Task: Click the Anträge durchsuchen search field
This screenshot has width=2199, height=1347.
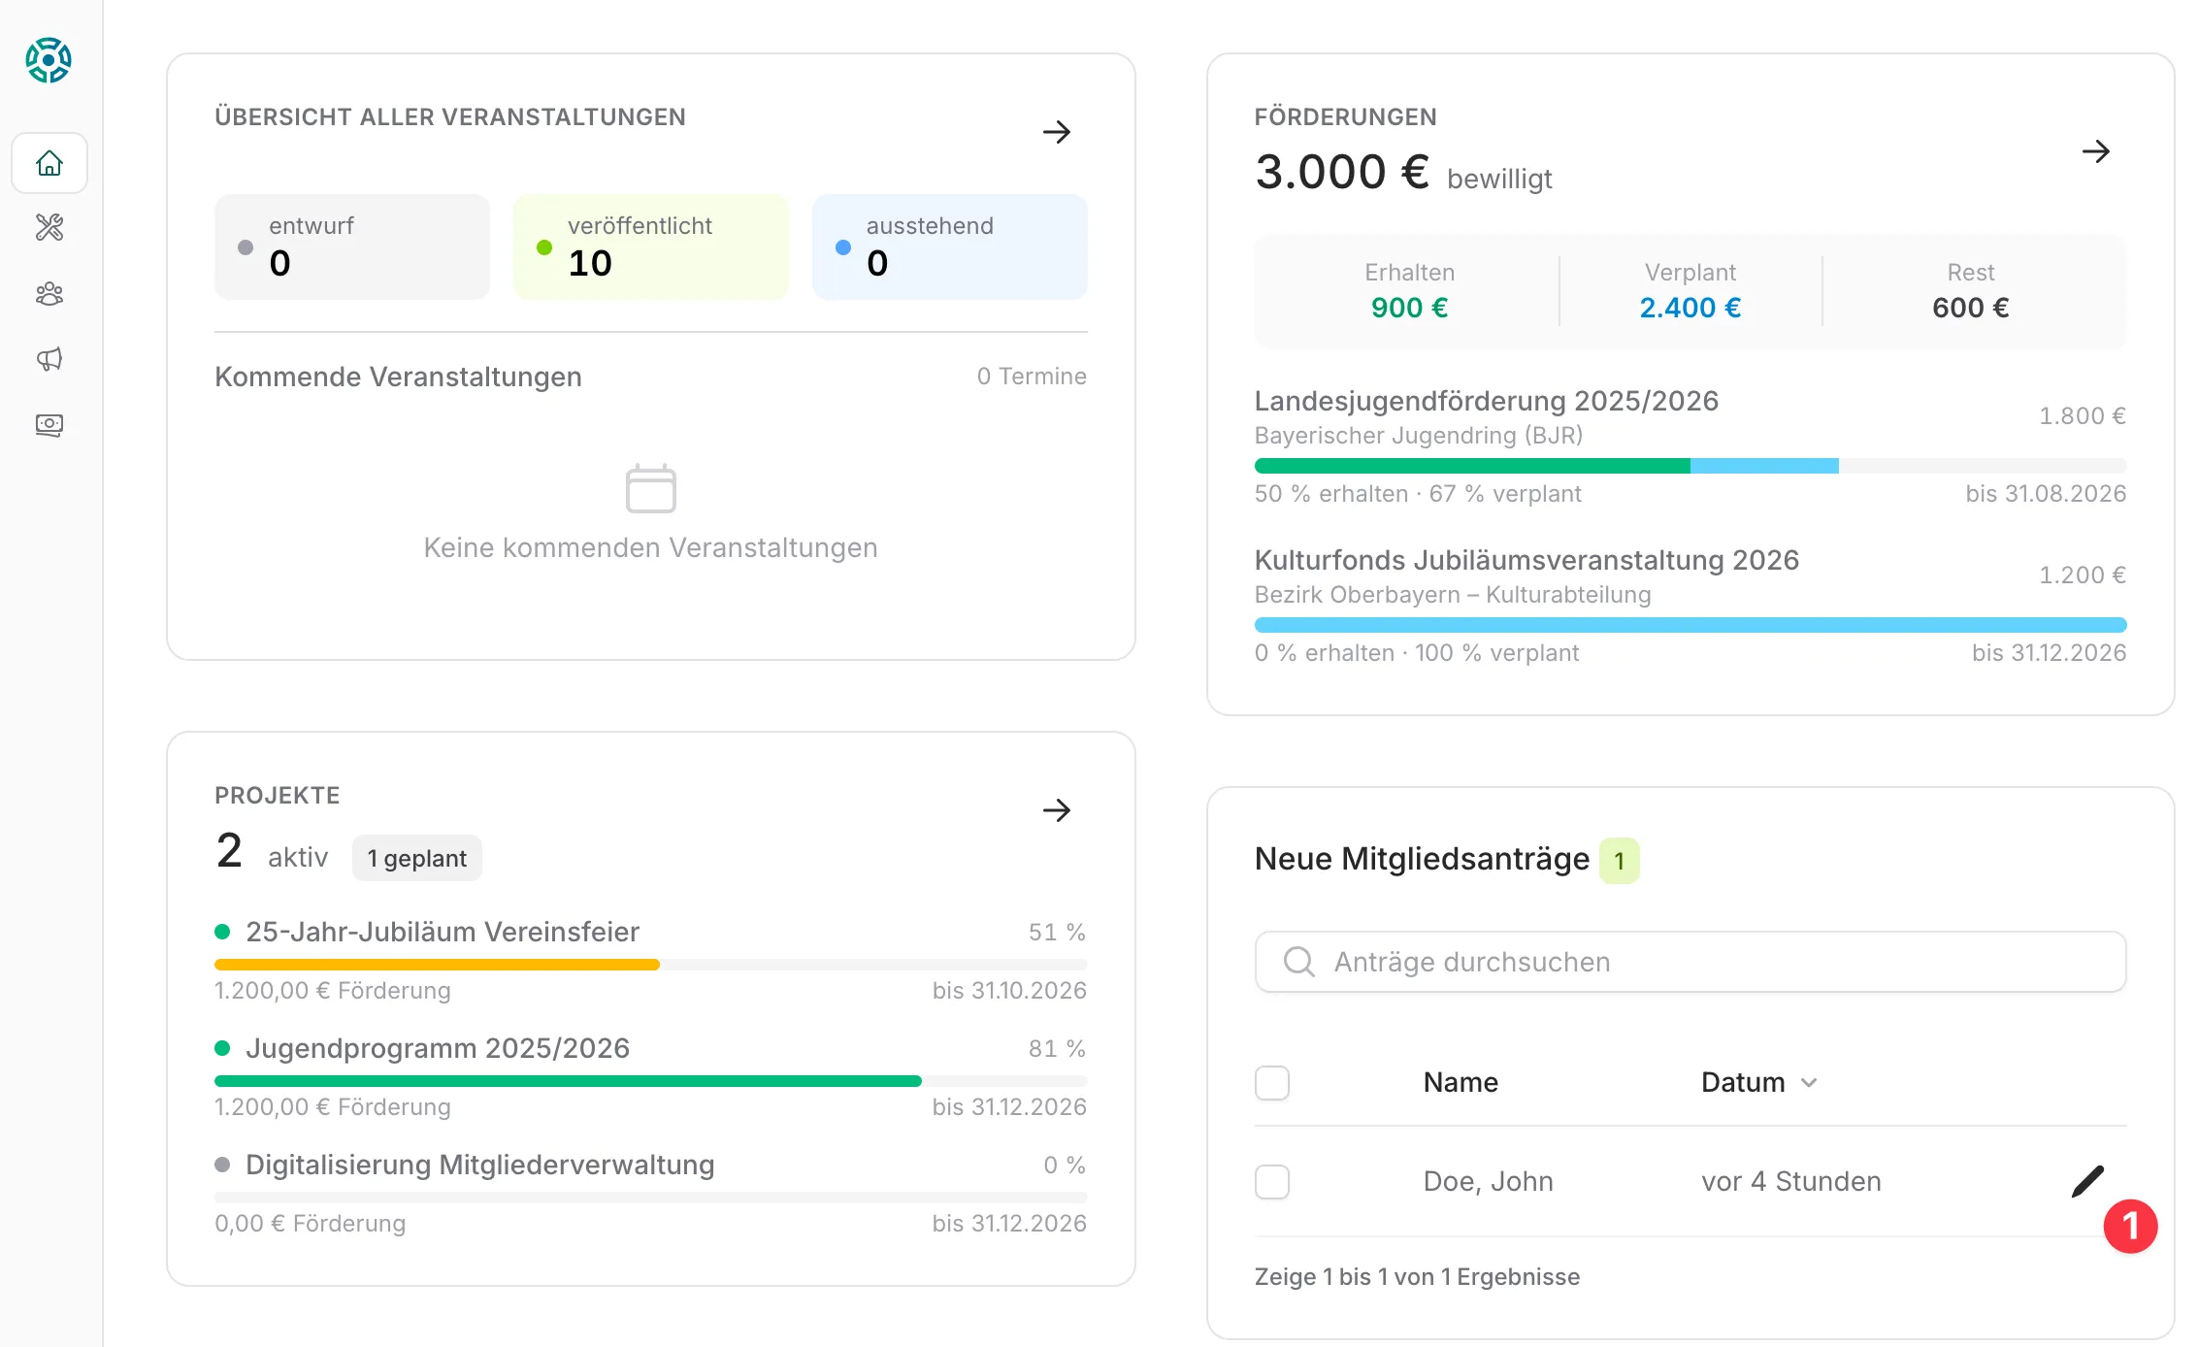Action: coord(1690,962)
